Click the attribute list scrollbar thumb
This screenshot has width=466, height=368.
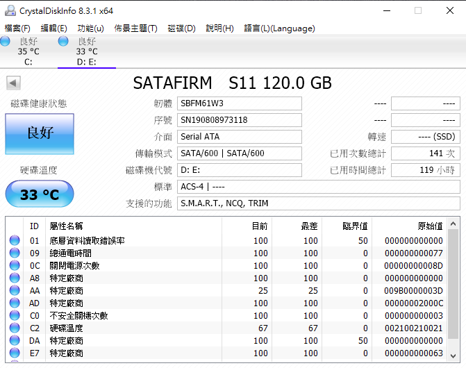(x=453, y=284)
